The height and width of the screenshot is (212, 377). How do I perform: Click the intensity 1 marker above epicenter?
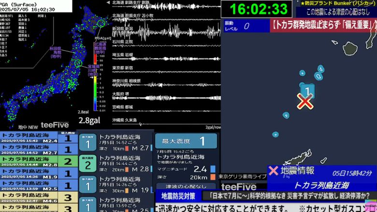click(x=306, y=91)
